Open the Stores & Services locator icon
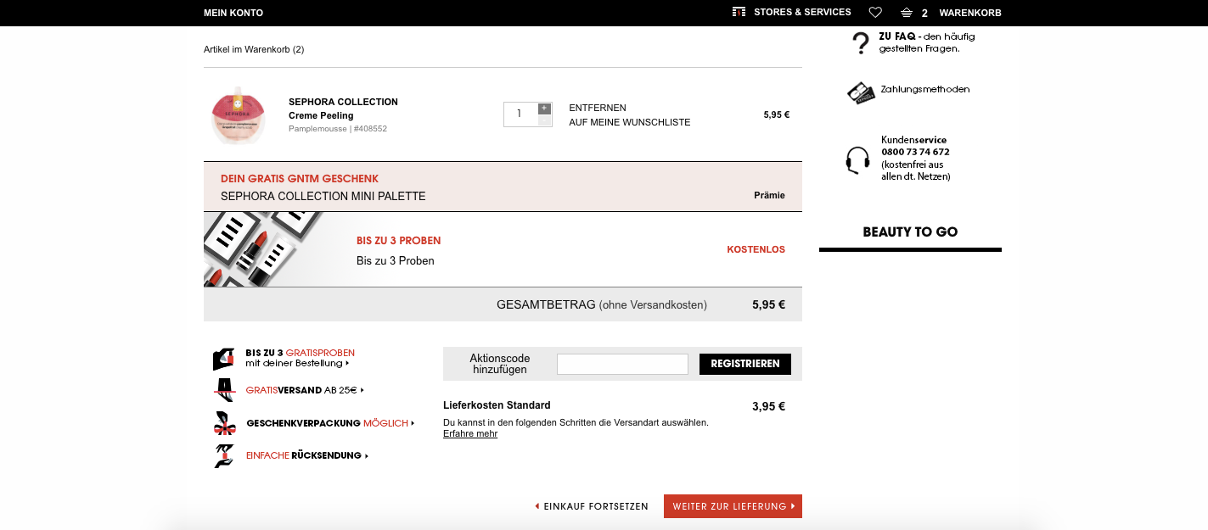The image size is (1208, 530). pos(739,12)
